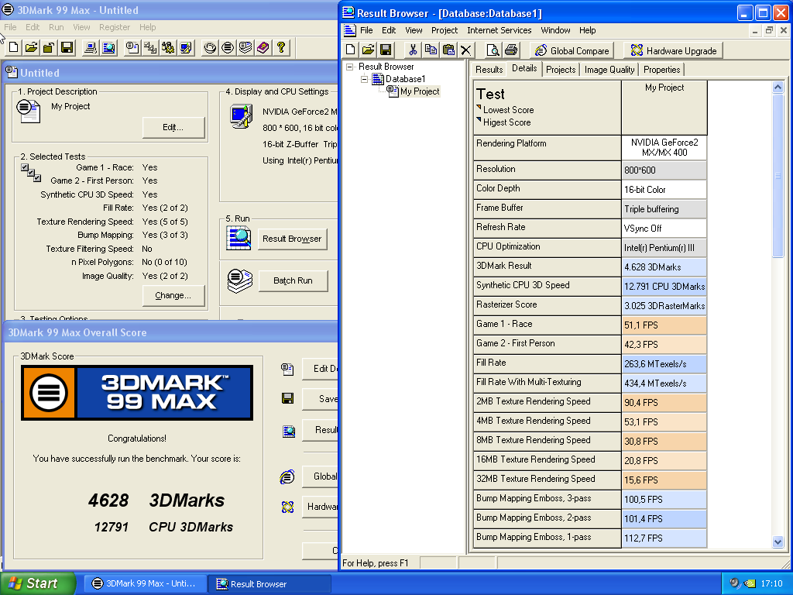This screenshot has height=595, width=793.
Task: Click the Batch Run button
Action: pos(293,280)
